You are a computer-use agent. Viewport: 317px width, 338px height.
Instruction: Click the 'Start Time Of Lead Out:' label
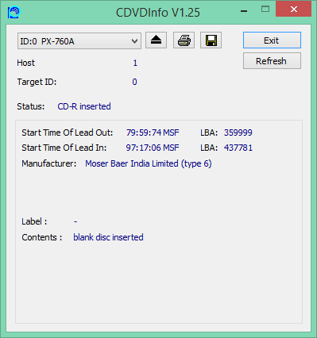pos(68,133)
